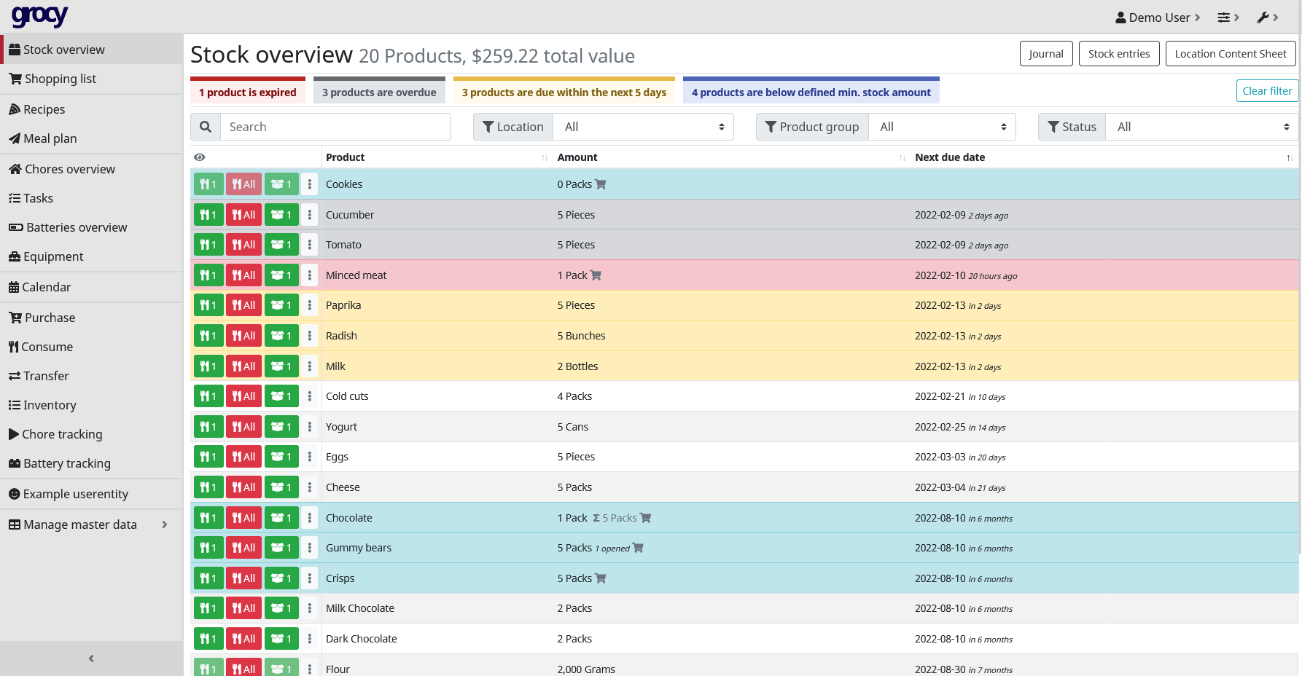Toggle below min. stock amount filter
The width and height of the screenshot is (1302, 676).
[x=811, y=93]
